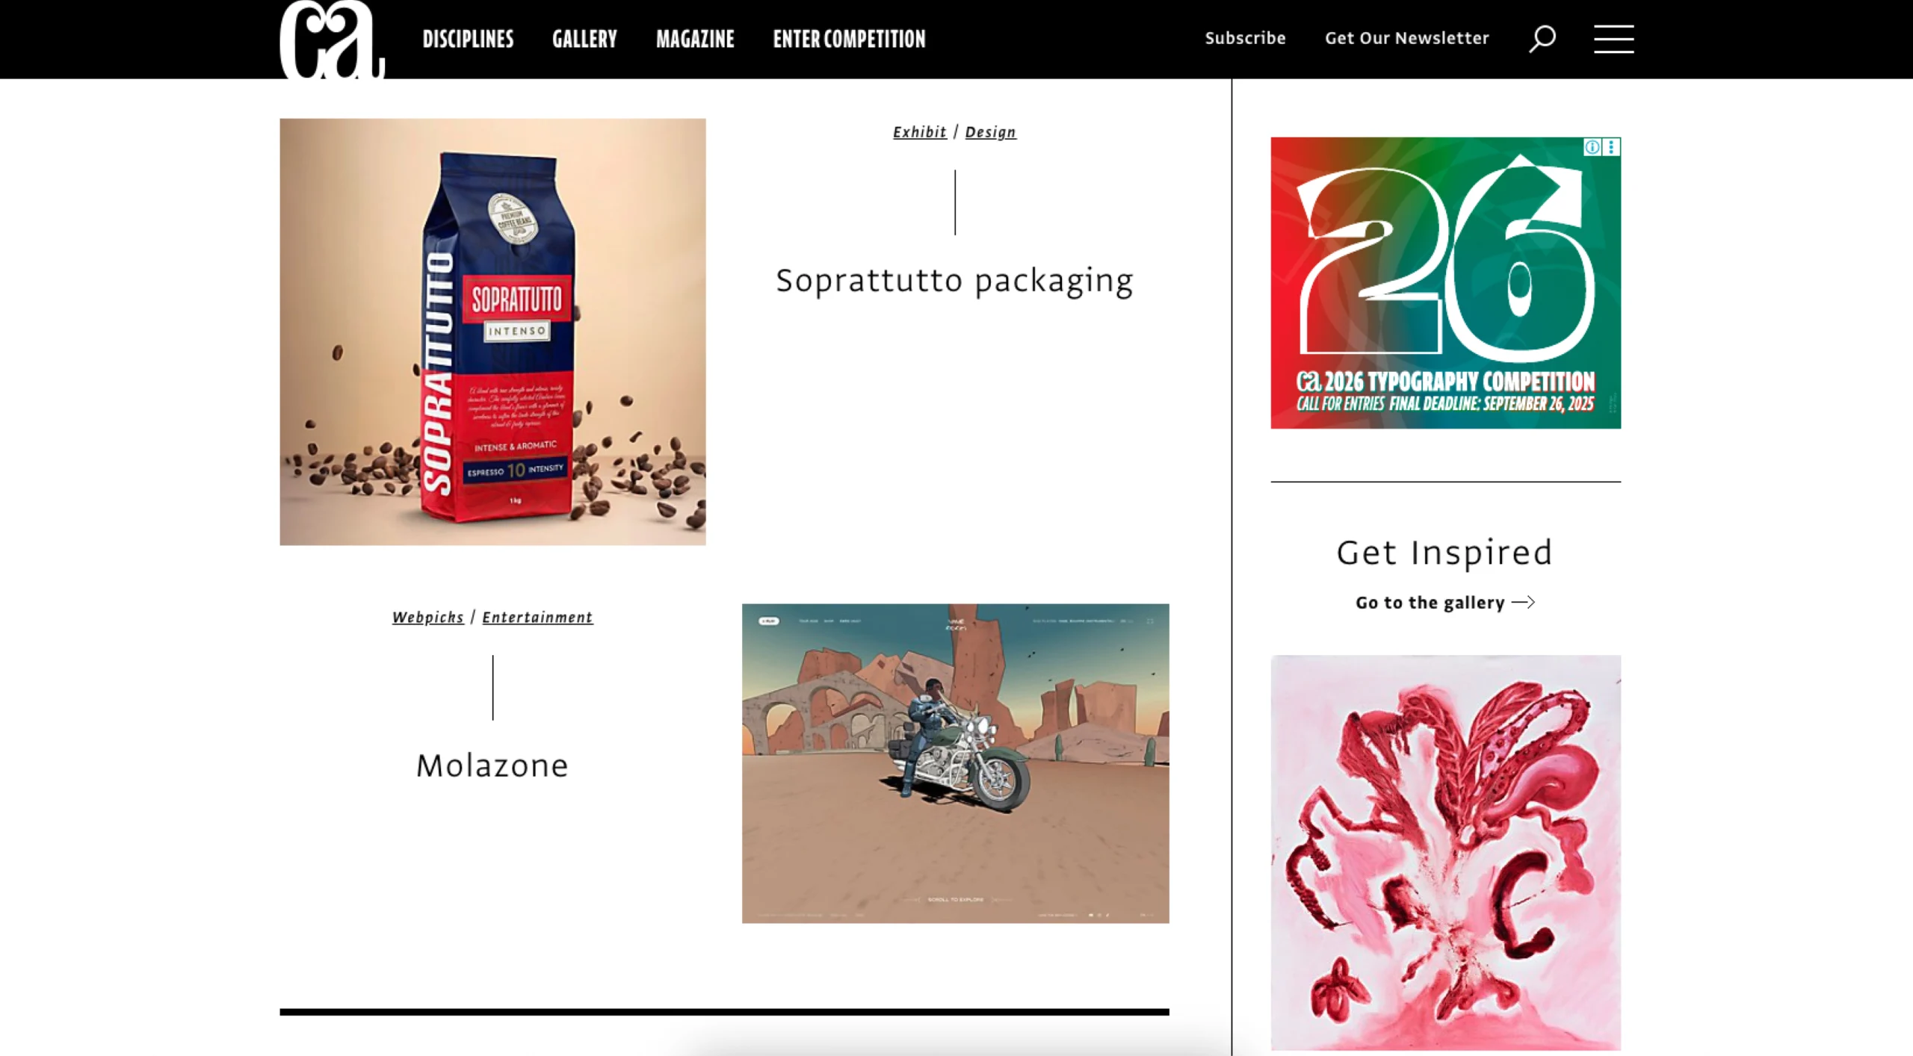Follow the Webpicks category link
The image size is (1913, 1056).
(x=427, y=618)
